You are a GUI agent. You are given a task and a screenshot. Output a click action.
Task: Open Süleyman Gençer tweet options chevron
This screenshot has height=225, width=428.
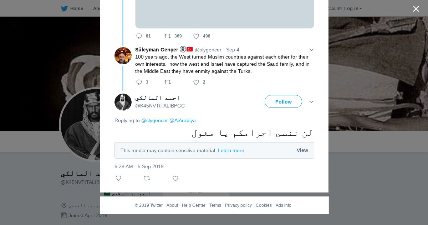click(x=311, y=50)
